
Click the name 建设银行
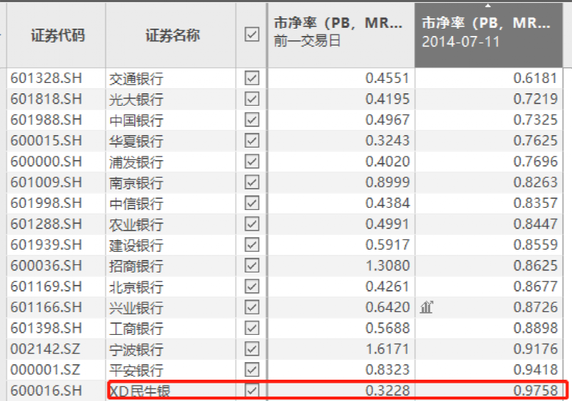pos(136,245)
